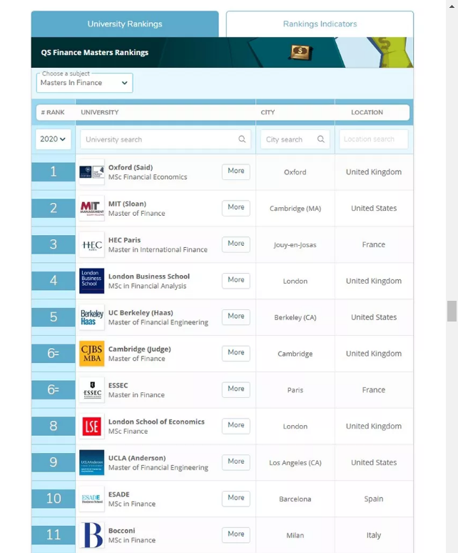The width and height of the screenshot is (458, 553).
Task: Click the London Business School logo
Action: point(91,281)
